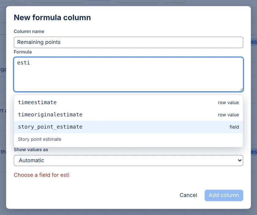Click the Story point estimate description text
Screen dimensions: 257x215
[x=40, y=139]
